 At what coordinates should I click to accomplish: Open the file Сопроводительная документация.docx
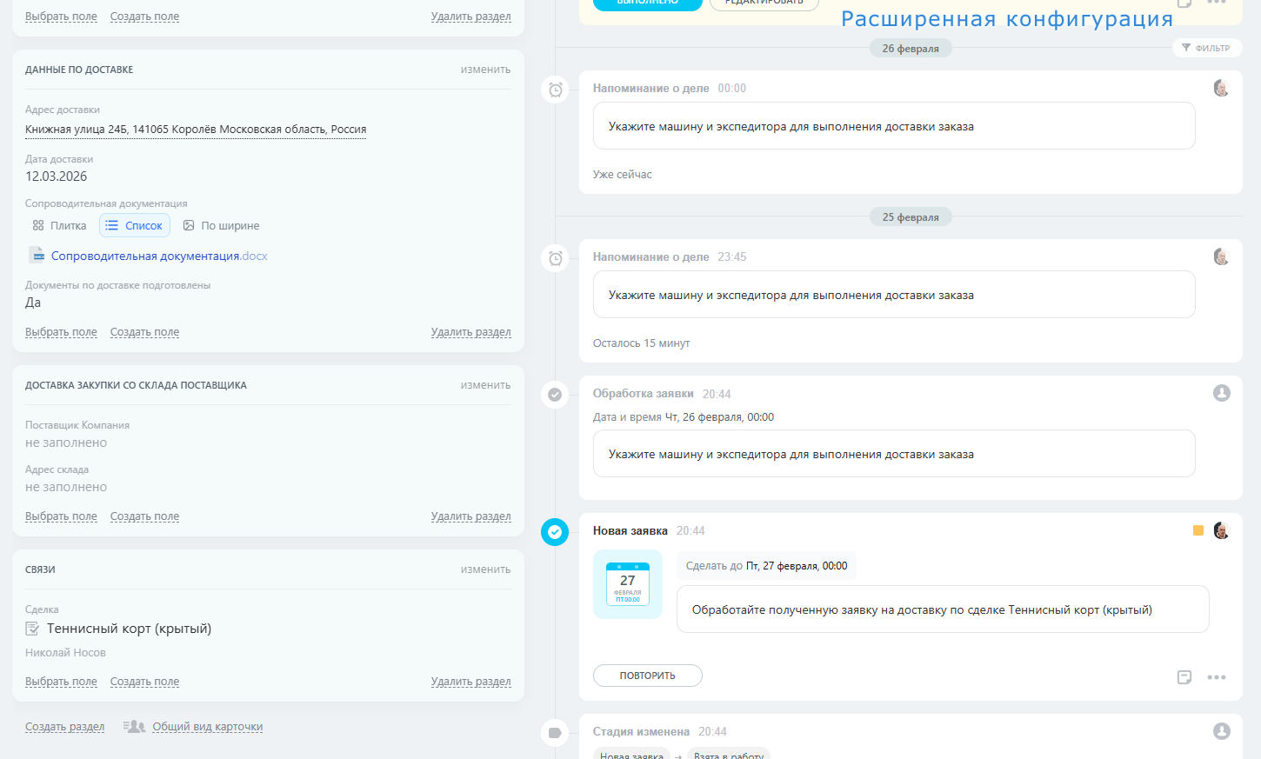(159, 256)
